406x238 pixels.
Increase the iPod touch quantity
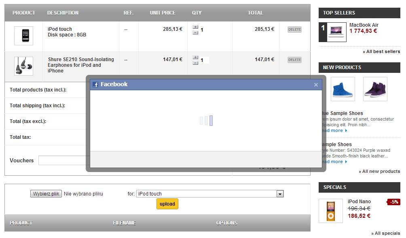tap(195, 27)
